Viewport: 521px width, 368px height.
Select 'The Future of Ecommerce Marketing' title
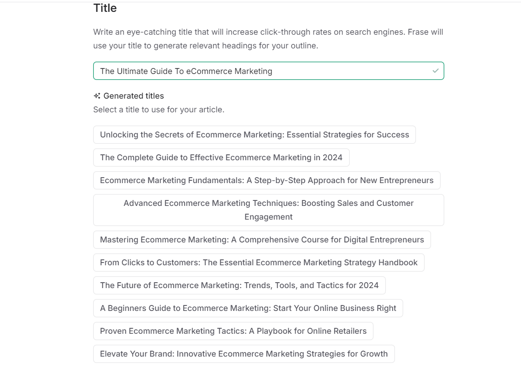[239, 285]
